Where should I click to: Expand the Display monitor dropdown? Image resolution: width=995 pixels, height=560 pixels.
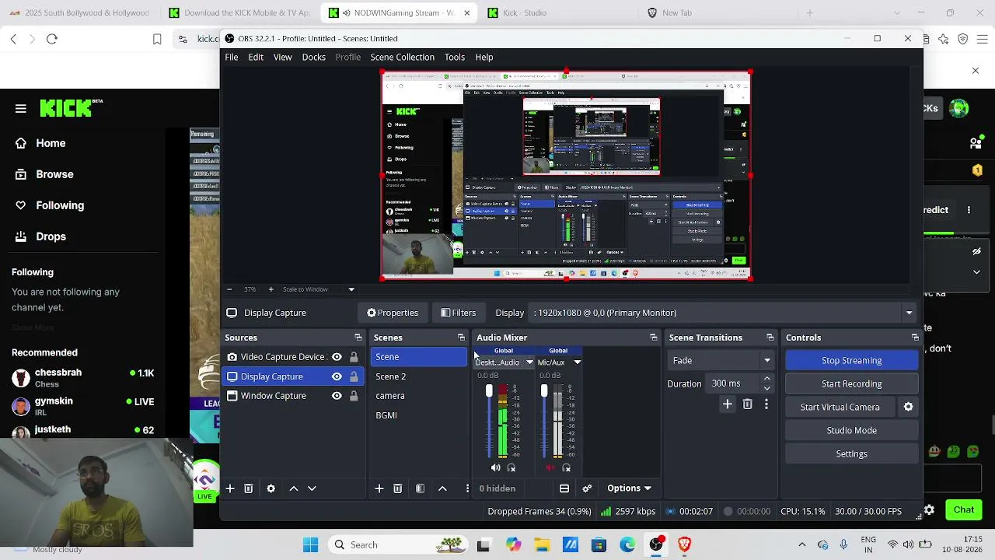point(909,313)
